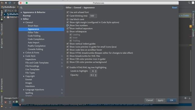Screen dimensions: 195x110
Task: Click the Reset link
Action: [x=175, y=8]
